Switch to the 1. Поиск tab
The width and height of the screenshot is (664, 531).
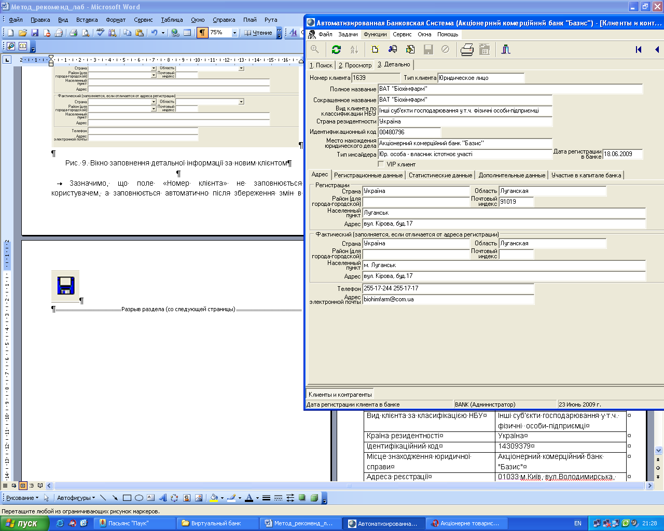(321, 65)
